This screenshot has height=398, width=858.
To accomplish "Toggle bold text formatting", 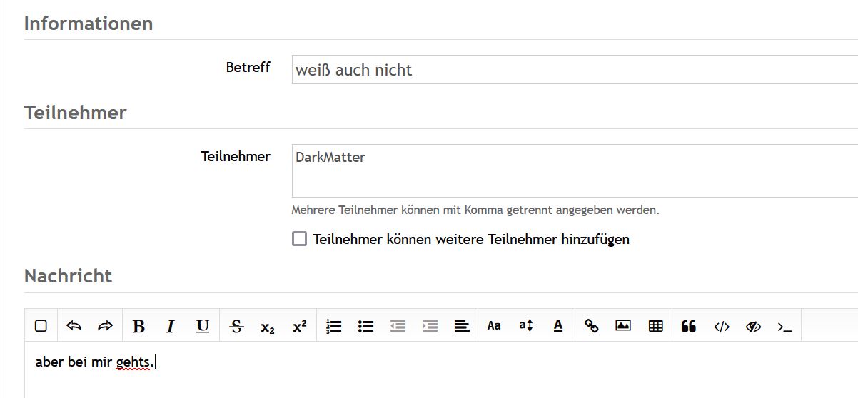I will click(x=138, y=326).
